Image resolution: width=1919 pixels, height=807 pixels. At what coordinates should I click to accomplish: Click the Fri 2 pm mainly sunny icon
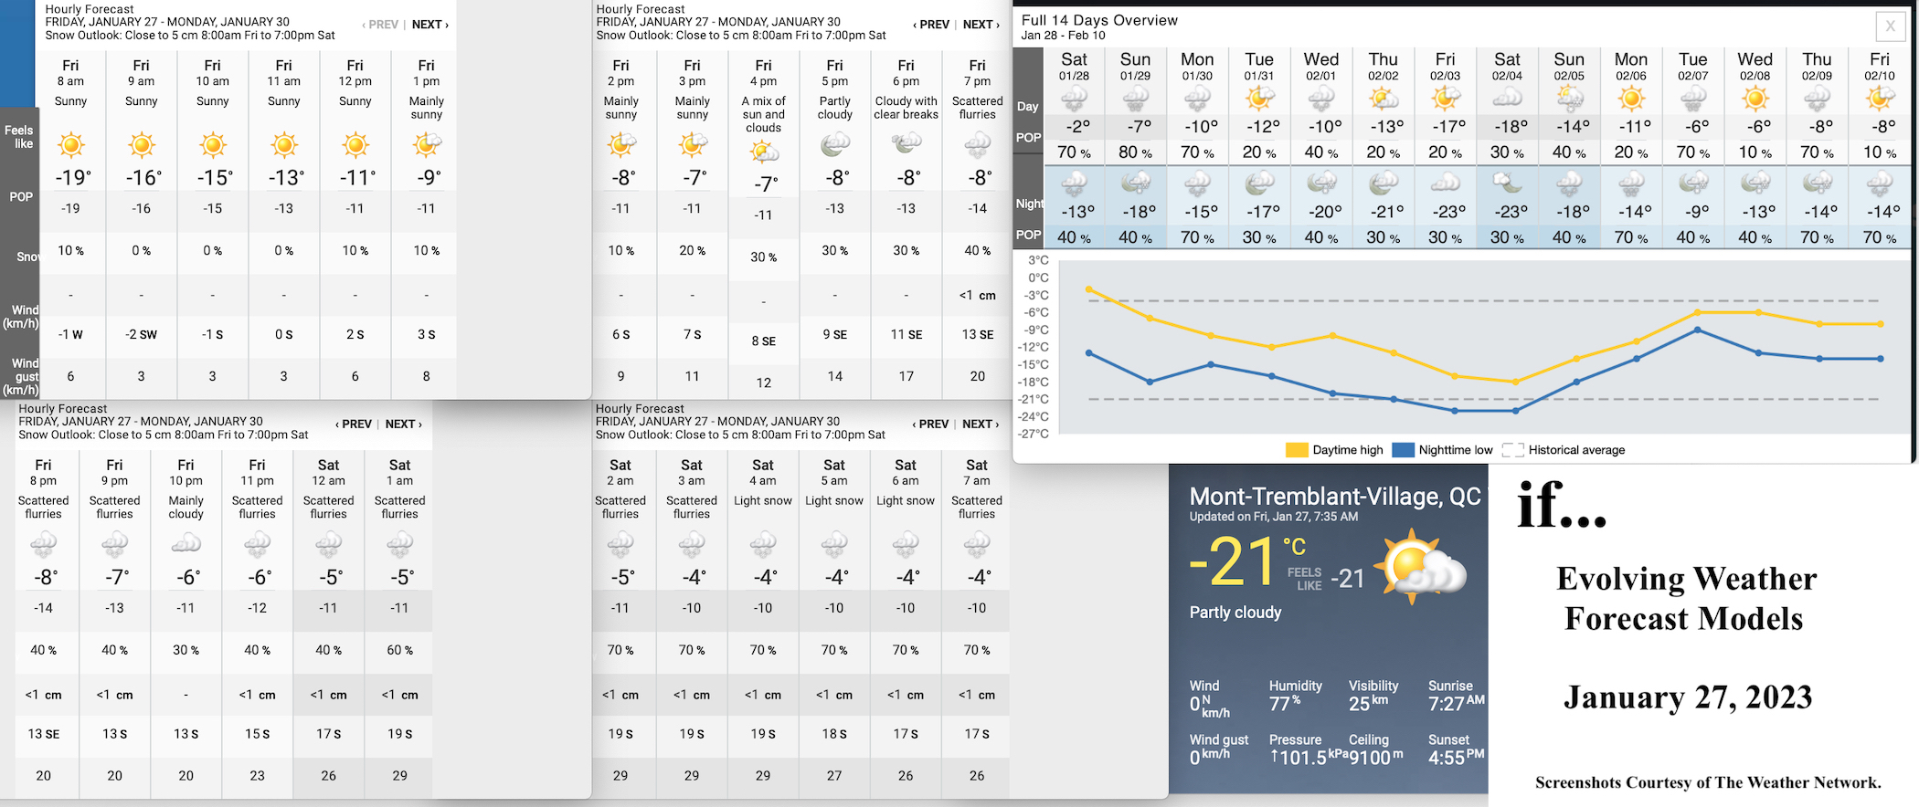[x=621, y=143]
